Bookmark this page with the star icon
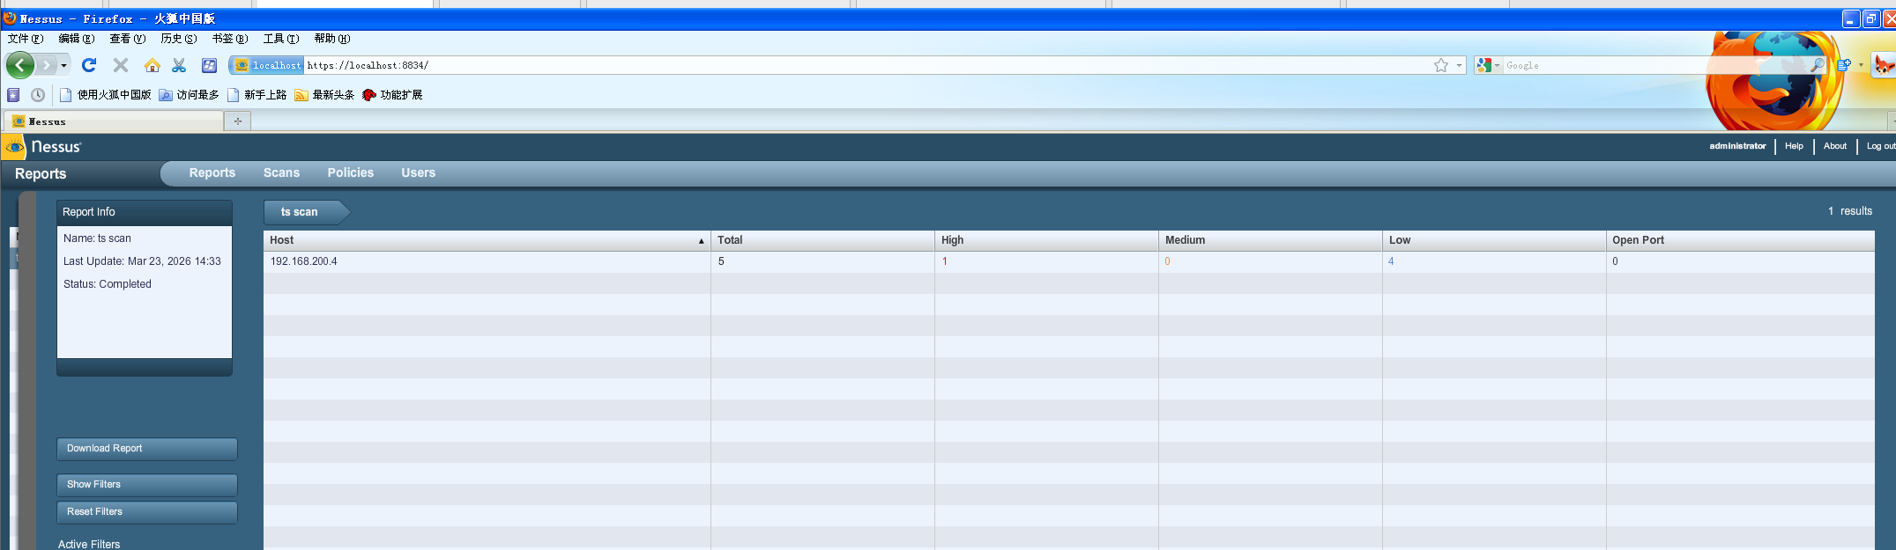 click(x=1440, y=65)
